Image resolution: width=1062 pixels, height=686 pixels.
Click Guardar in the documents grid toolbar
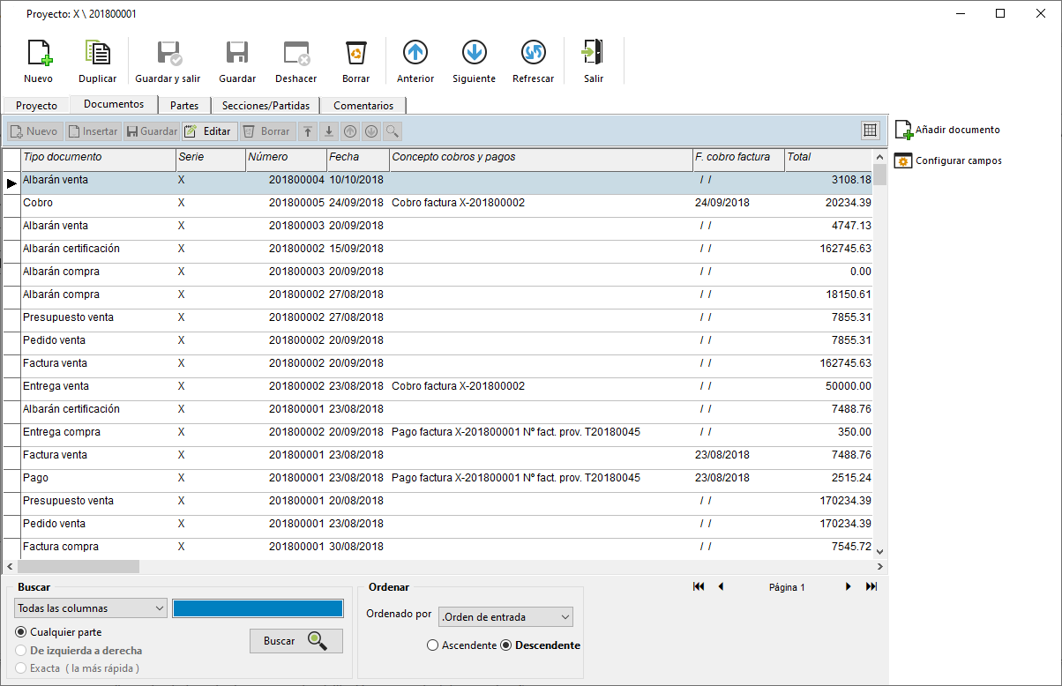click(152, 131)
